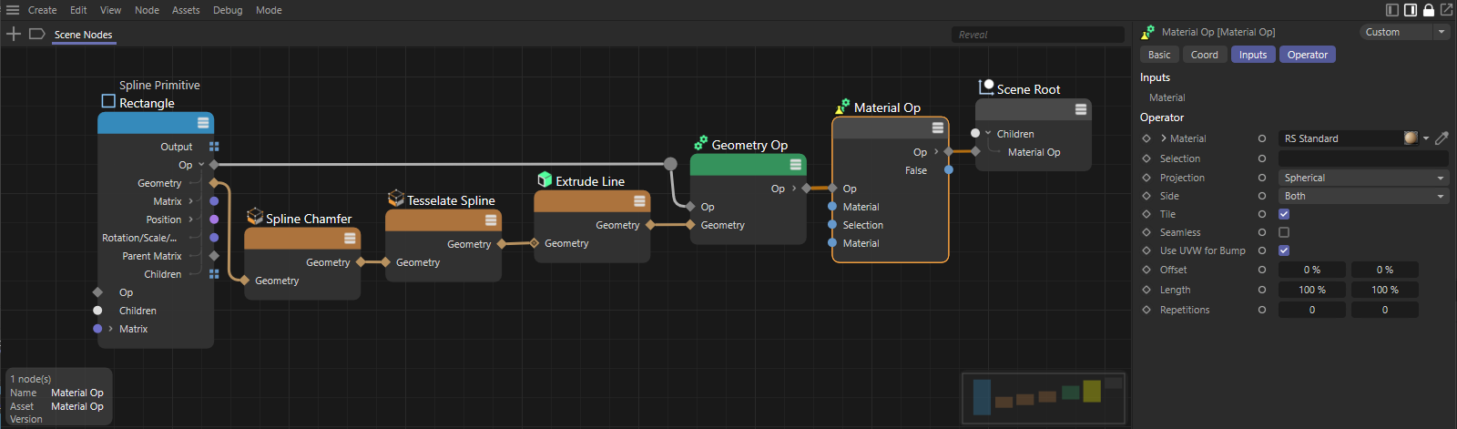The image size is (1457, 429).
Task: Click the Basic tab button
Action: [1159, 55]
